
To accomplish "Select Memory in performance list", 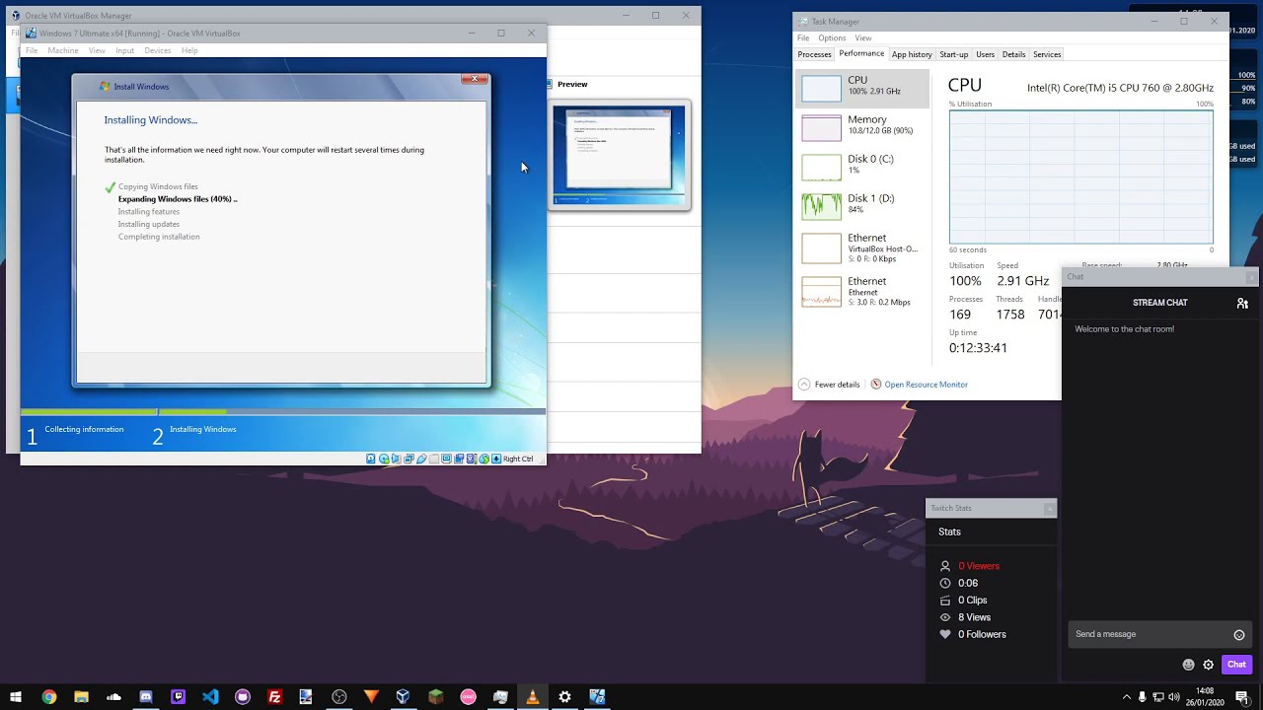I will [862, 127].
